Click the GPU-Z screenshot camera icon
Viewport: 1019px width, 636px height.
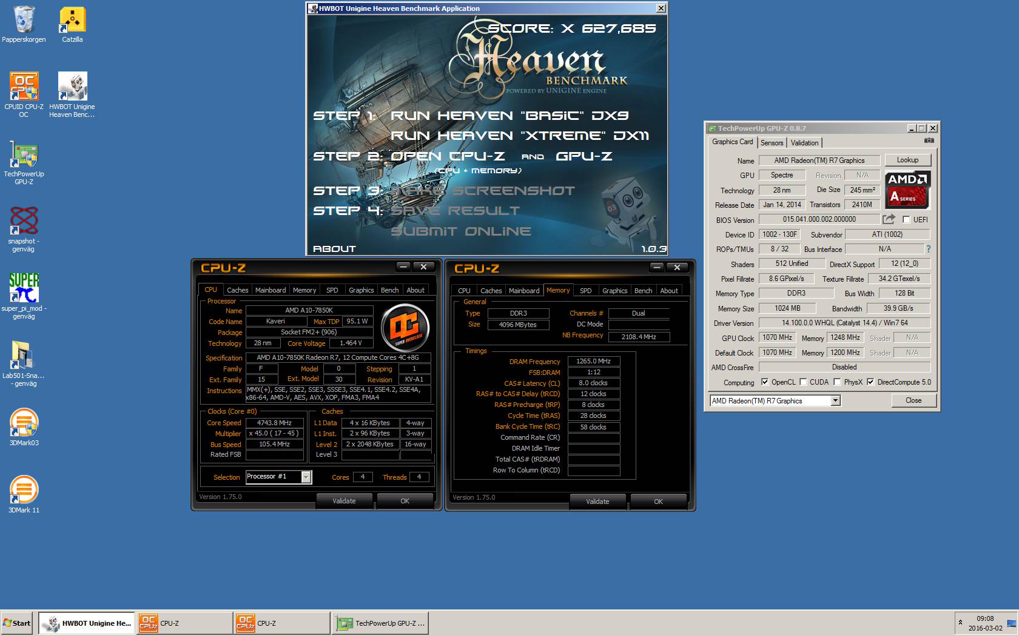coord(929,141)
